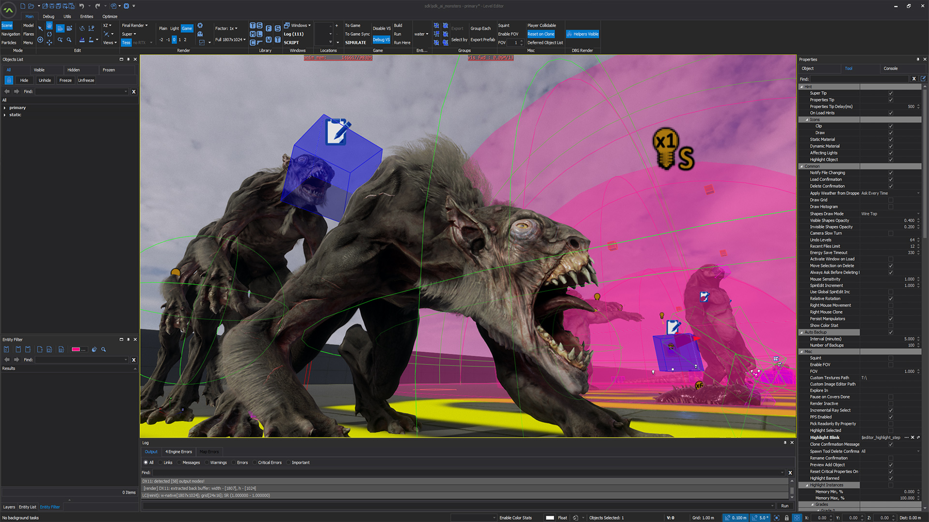Open the Final Render dropdown

coord(135,26)
